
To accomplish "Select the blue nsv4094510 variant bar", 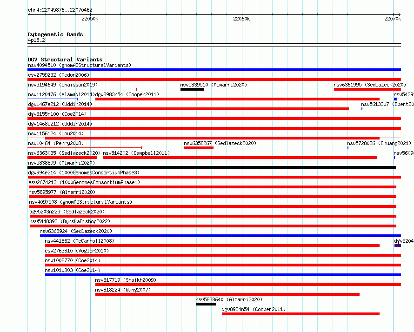I will [x=214, y=70].
